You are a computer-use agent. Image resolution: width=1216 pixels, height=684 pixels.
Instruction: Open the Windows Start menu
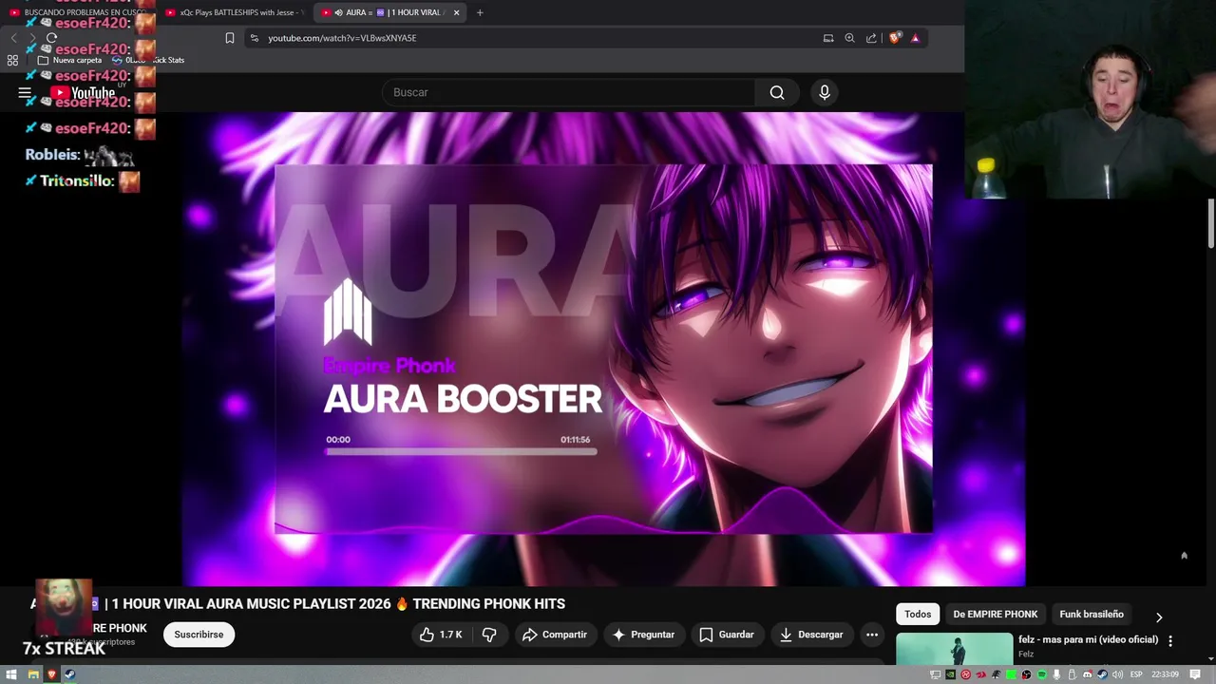pyautogui.click(x=11, y=674)
